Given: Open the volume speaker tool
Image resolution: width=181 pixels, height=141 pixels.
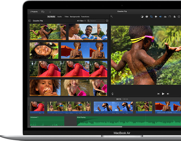Looking at the screenshot, I should pyautogui.click(x=161, y=17).
